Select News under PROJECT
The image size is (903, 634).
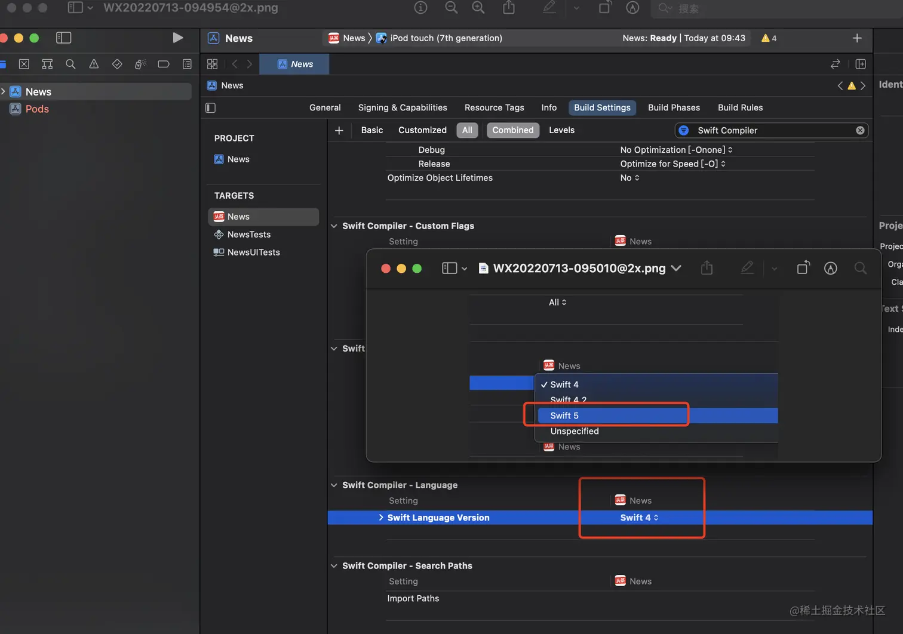coord(238,159)
